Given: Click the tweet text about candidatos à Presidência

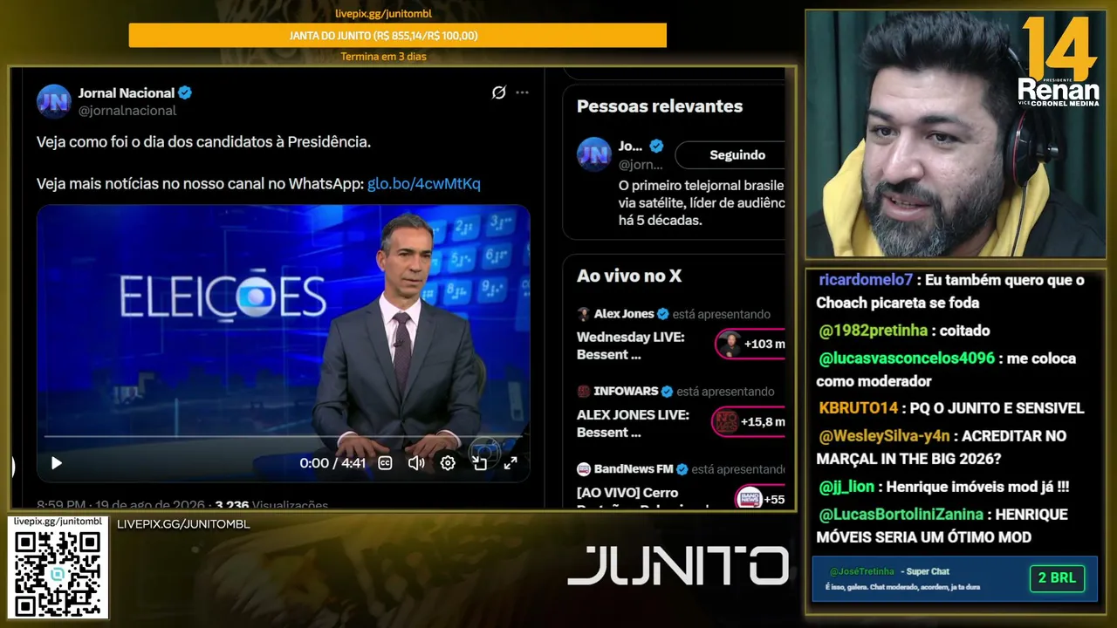Looking at the screenshot, I should [x=203, y=141].
